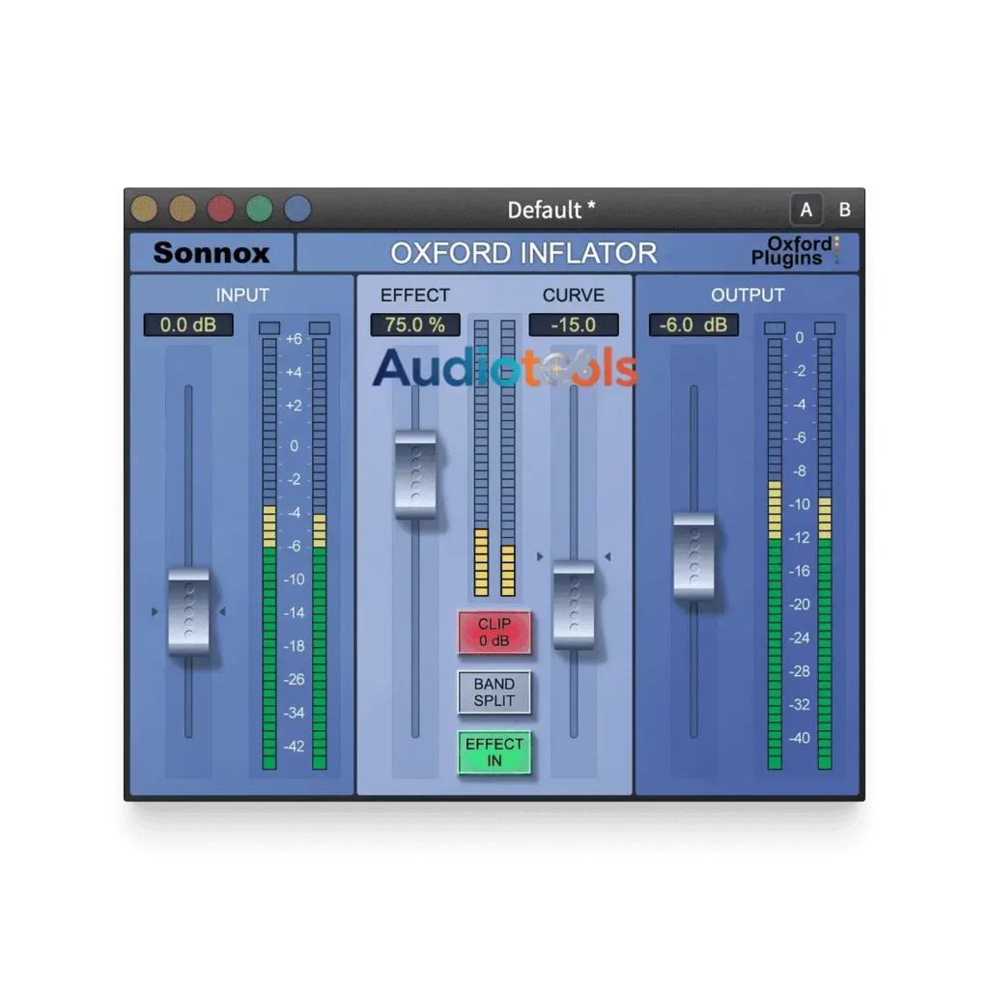Click right default marker beside Input fader
Viewport: 989px width, 989px height.
(x=222, y=611)
